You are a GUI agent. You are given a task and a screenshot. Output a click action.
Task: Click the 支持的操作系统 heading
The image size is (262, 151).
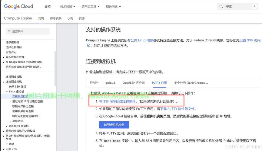point(103,30)
